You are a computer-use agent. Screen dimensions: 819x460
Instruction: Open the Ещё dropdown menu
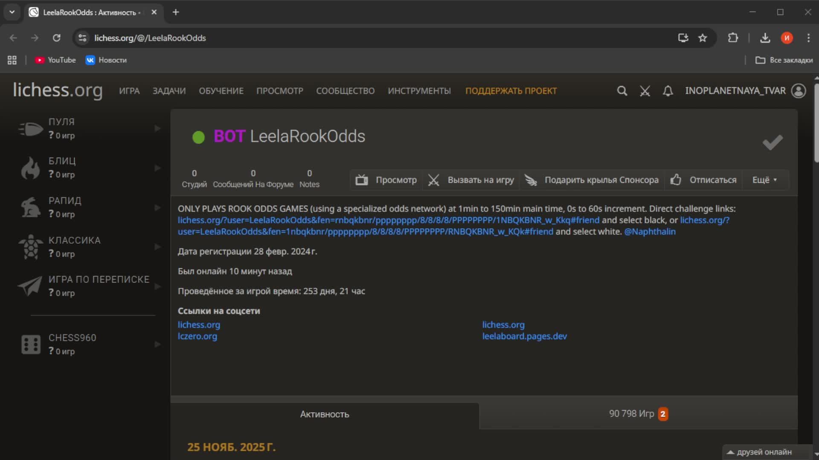764,180
